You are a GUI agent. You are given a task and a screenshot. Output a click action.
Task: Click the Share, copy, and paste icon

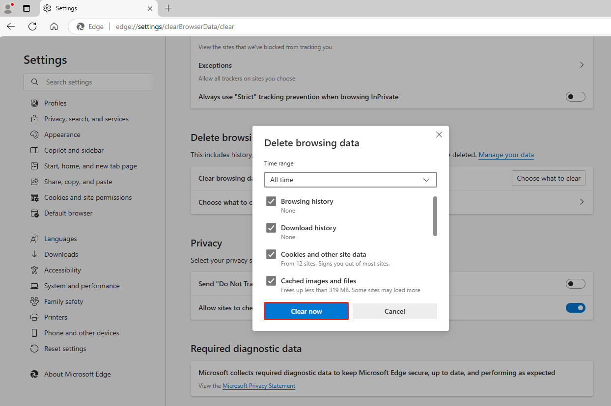34,182
